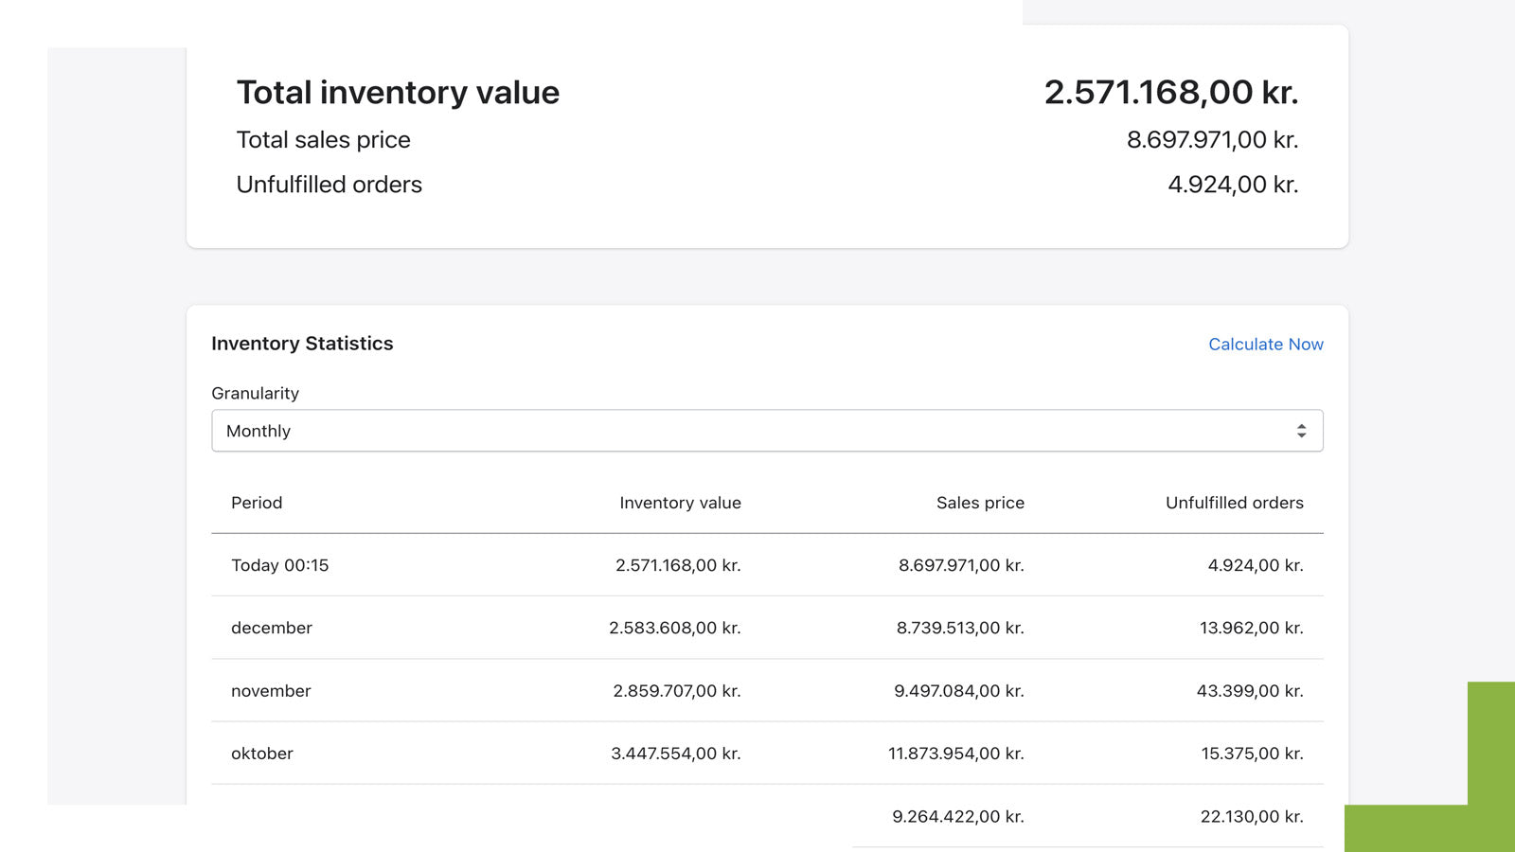Screen dimensions: 1515x852
Task: Click the december period row
Action: [x=272, y=628]
